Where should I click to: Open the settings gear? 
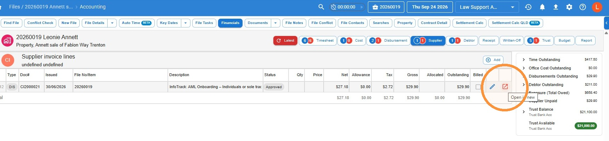click(569, 7)
